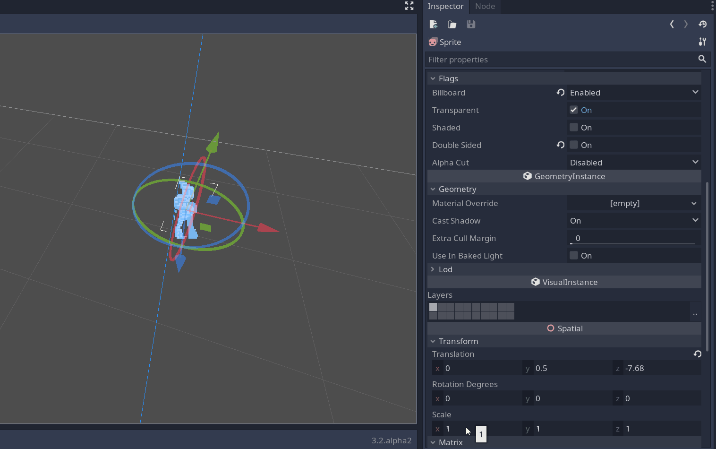Click the expand viewport icon above the 3D view
The image size is (716, 449).
click(x=409, y=6)
